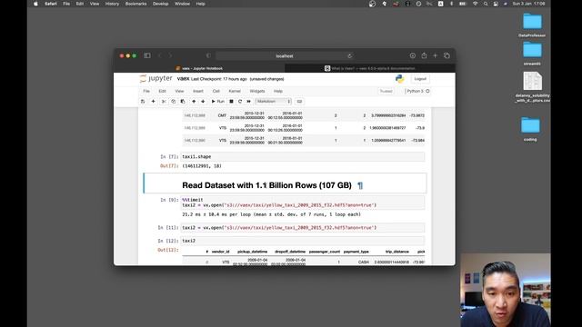
Task: Open the Apple menu
Action: pos(35,4)
